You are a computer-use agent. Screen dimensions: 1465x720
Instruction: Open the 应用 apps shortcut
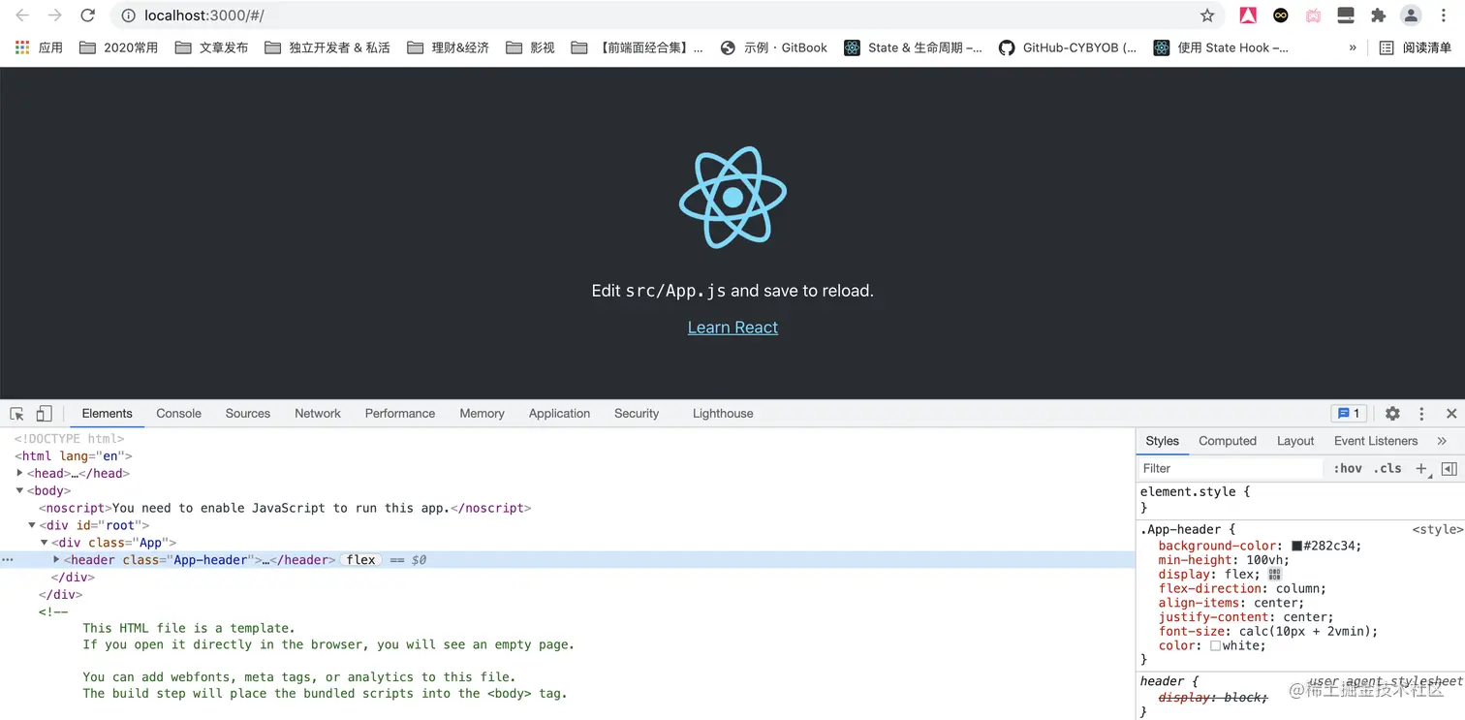pos(39,47)
